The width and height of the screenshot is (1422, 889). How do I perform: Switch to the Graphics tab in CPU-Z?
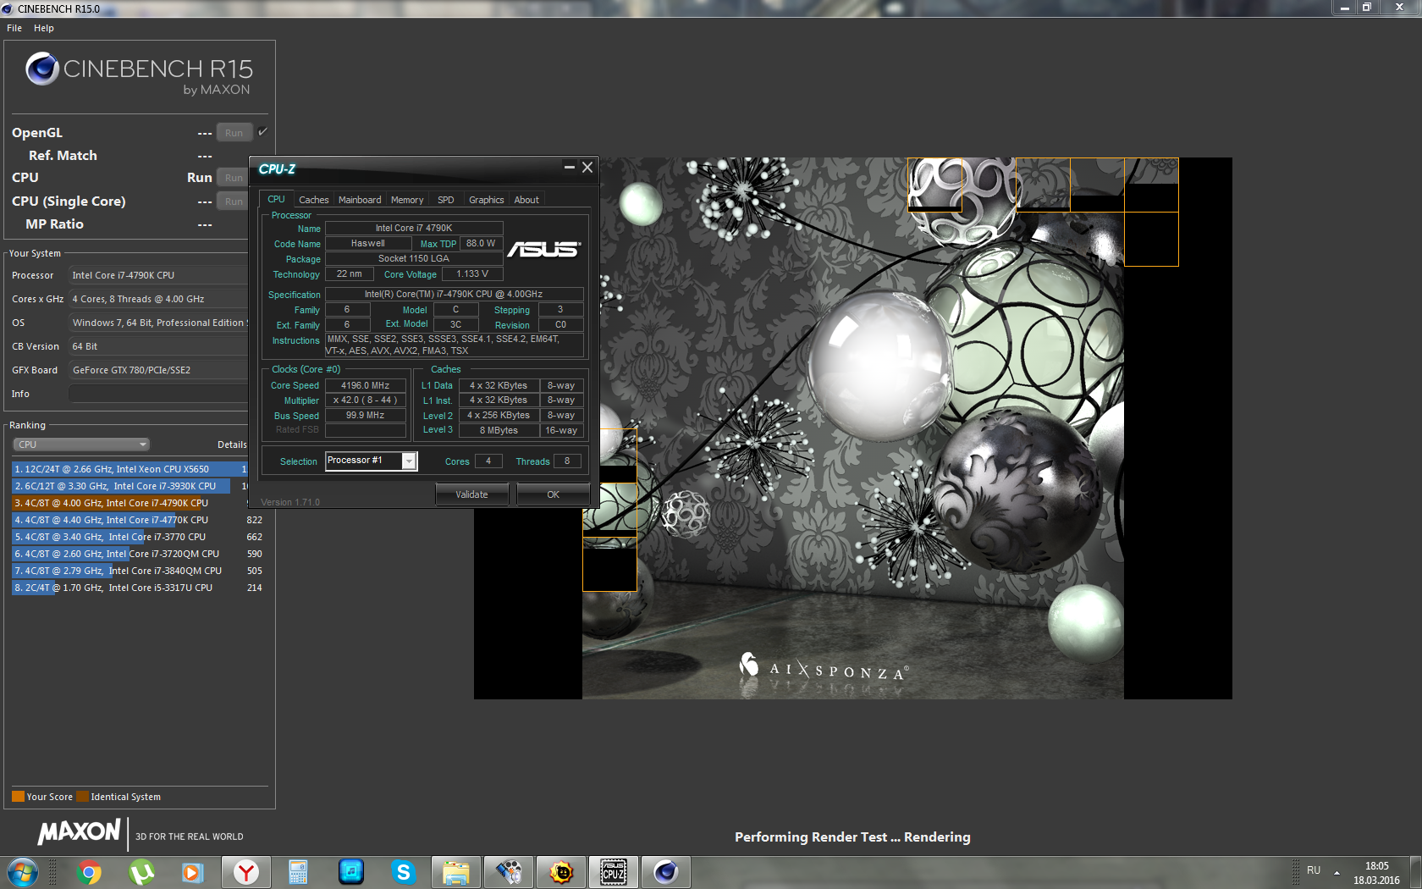[487, 200]
